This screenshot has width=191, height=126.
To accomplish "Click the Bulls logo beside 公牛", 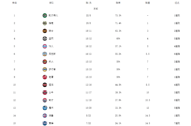I will point(45,92).
